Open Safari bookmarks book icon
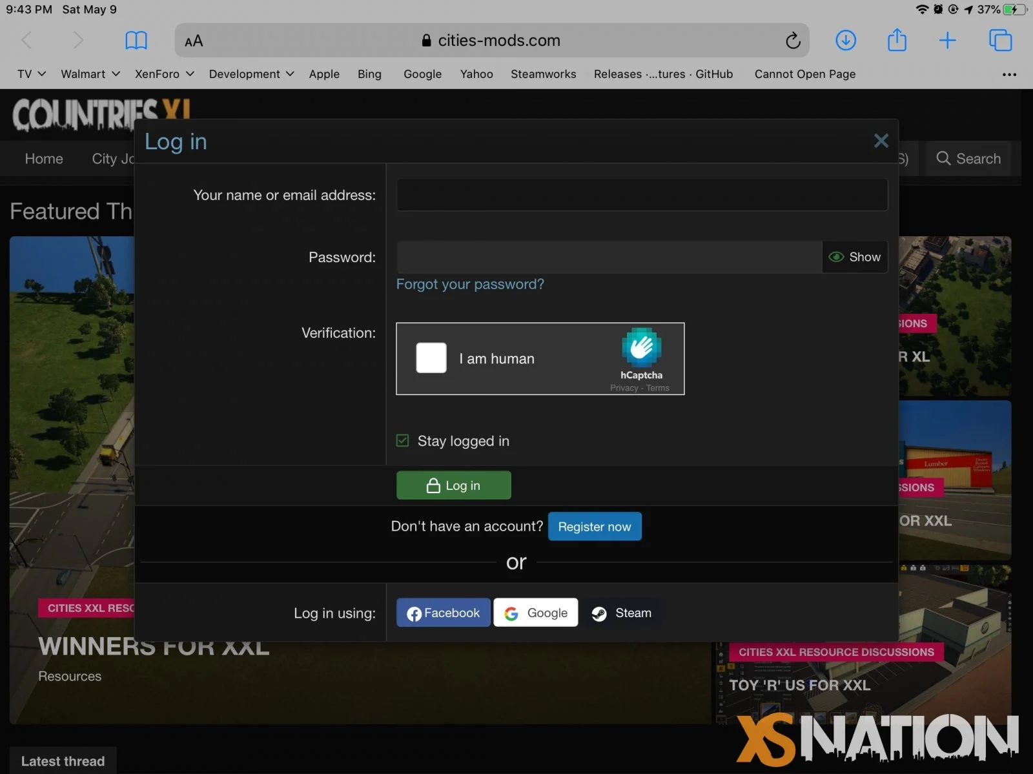 pos(136,41)
